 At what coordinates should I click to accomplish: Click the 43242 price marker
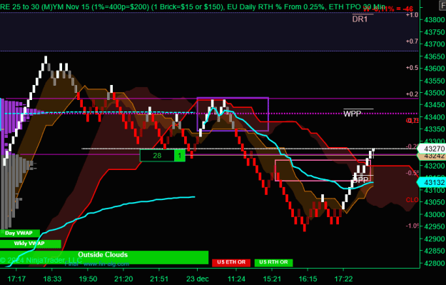point(432,156)
